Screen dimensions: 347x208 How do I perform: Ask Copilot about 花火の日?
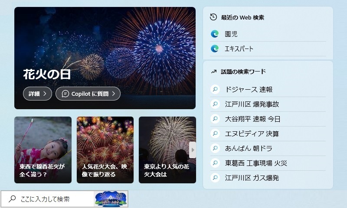(x=88, y=94)
